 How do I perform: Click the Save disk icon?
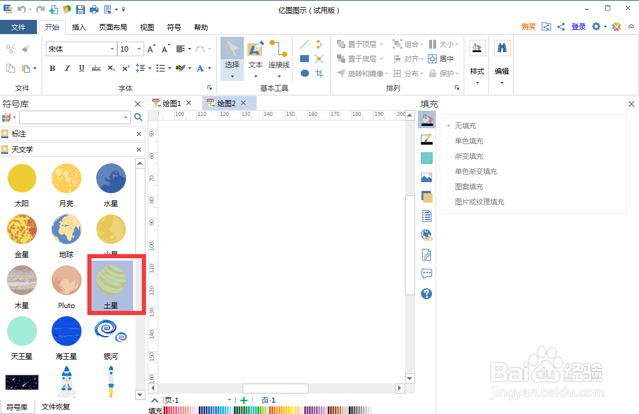81,9
